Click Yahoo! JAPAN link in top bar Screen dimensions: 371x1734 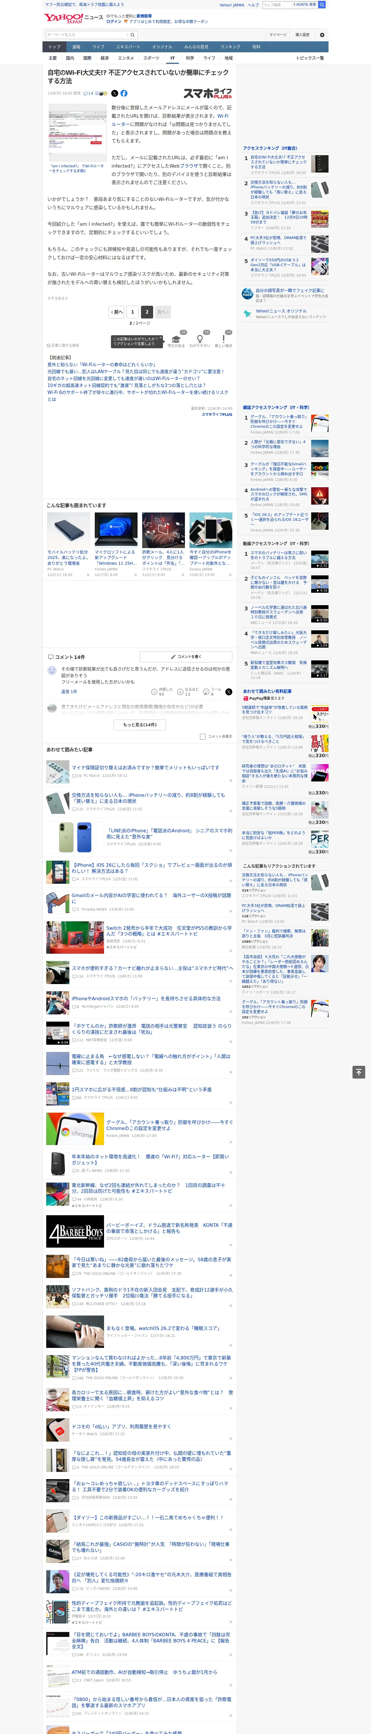[x=232, y=5]
